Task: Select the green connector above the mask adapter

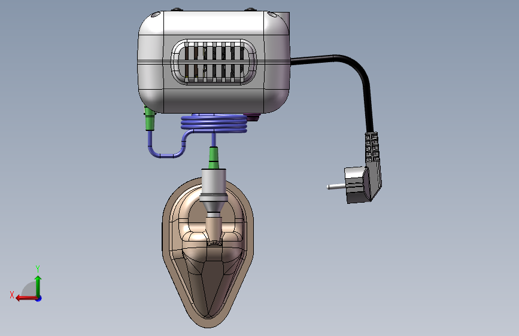Action: click(x=214, y=158)
